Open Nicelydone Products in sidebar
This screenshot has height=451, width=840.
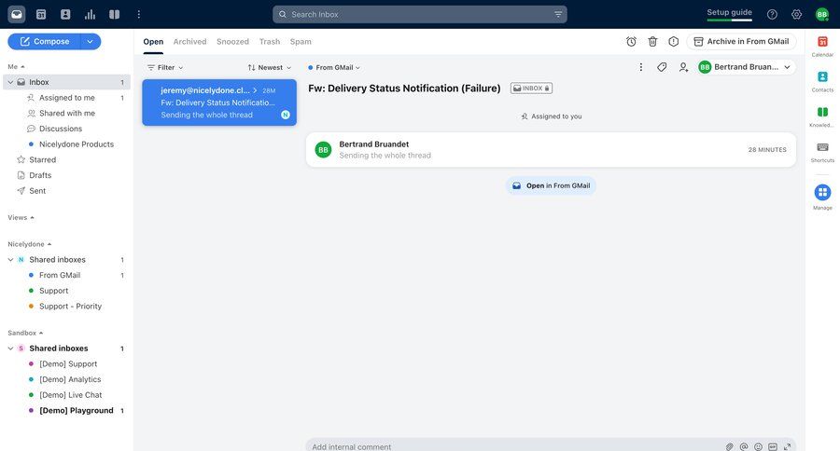pyautogui.click(x=77, y=143)
